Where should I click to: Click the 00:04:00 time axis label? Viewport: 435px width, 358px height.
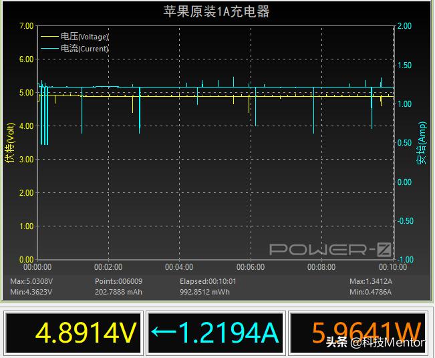pos(179,267)
